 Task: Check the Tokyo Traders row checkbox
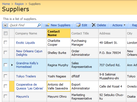[5, 76]
